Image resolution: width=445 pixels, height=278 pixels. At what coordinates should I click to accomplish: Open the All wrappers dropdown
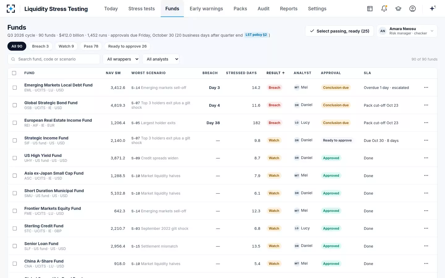121,59
